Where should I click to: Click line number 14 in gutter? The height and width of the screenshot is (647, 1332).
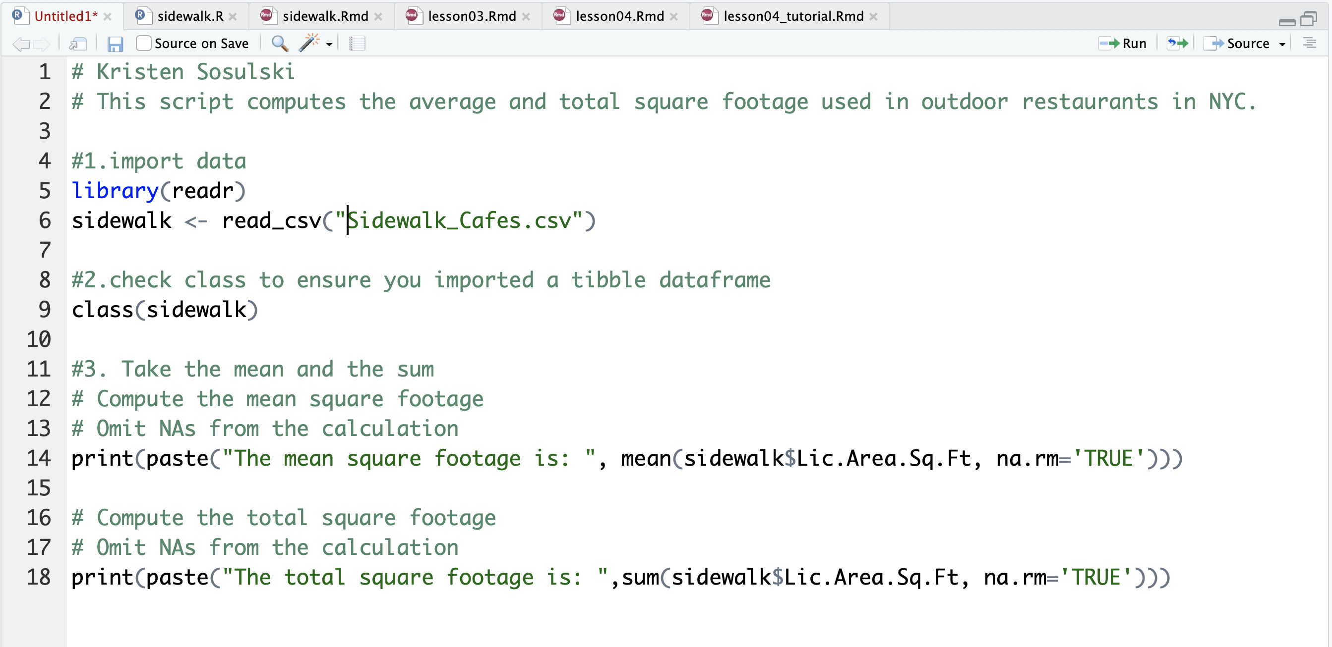[39, 459]
